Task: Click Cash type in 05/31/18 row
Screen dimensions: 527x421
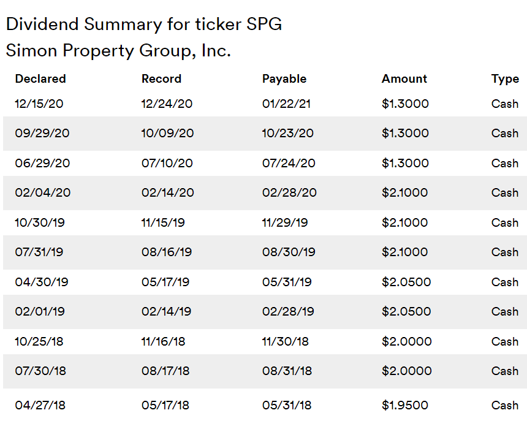Action: (505, 406)
